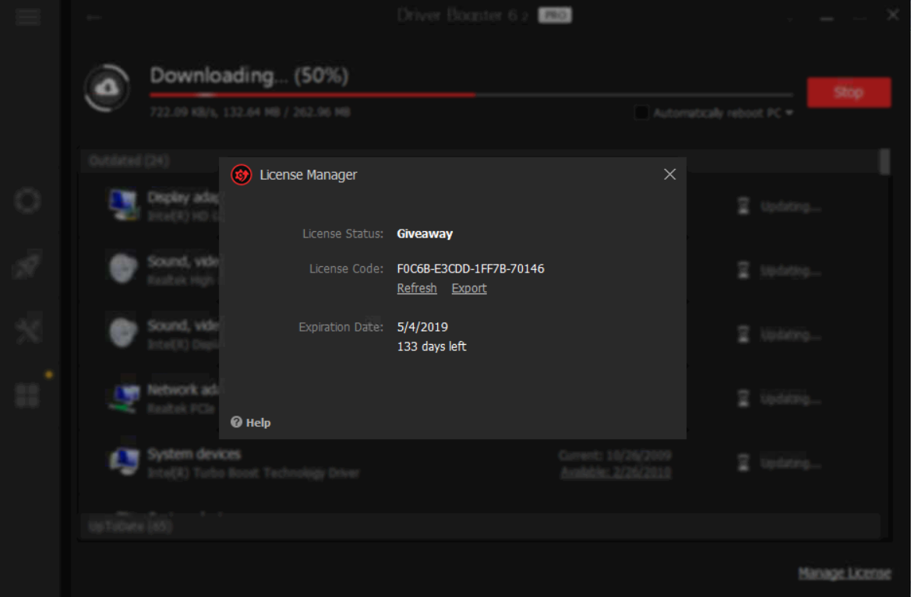This screenshot has width=911, height=597.
Task: Click the cloud download status icon
Action: [107, 89]
